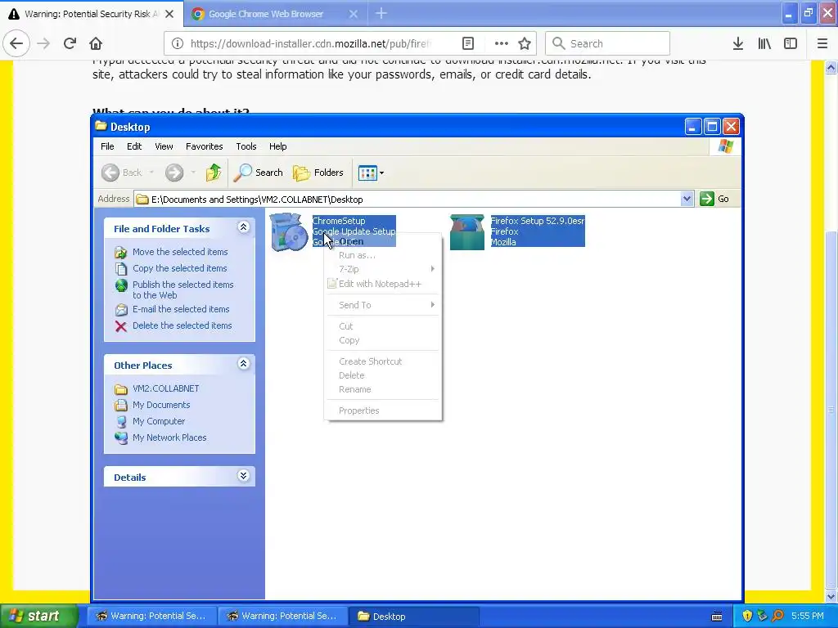Select Edit with Notepad++ entry
Image resolution: width=838 pixels, height=628 pixels.
click(x=383, y=284)
